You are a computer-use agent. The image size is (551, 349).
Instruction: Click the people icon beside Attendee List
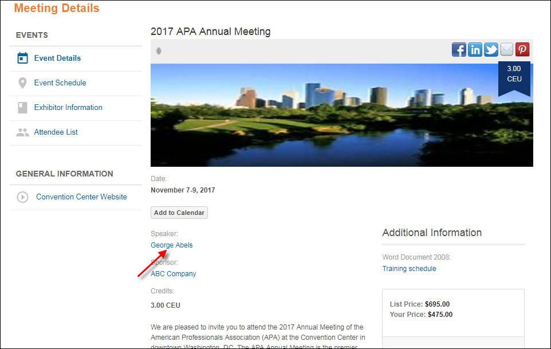(x=22, y=132)
